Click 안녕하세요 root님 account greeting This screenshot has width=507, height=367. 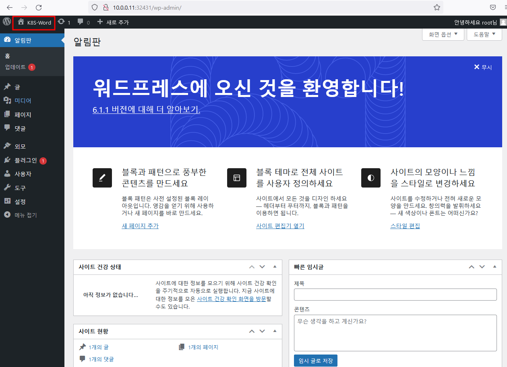(476, 23)
